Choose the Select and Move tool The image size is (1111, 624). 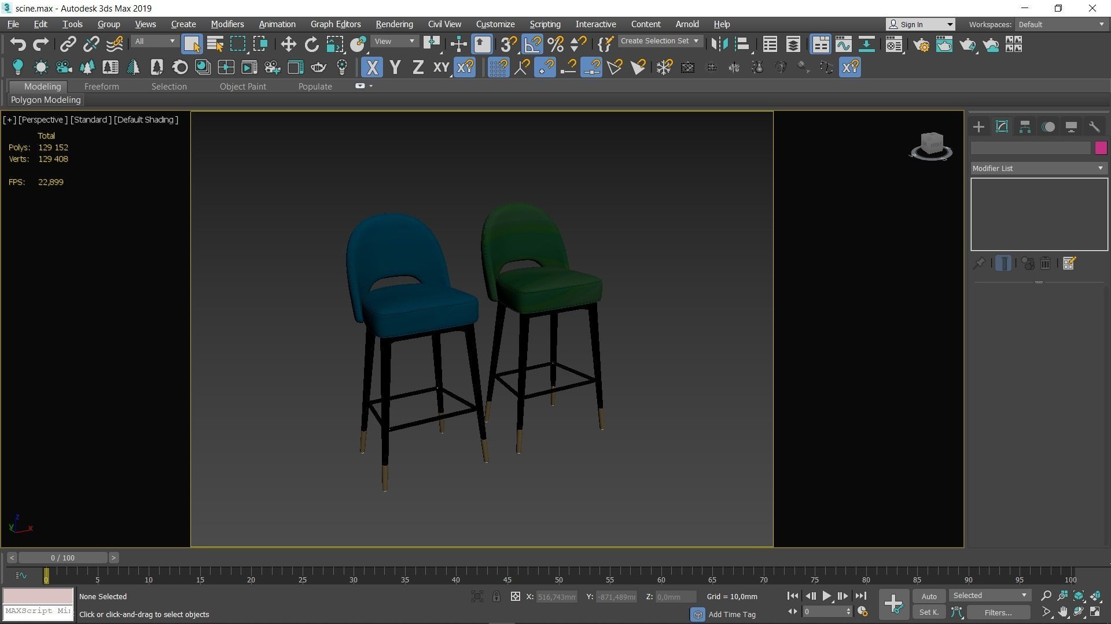(x=288, y=44)
